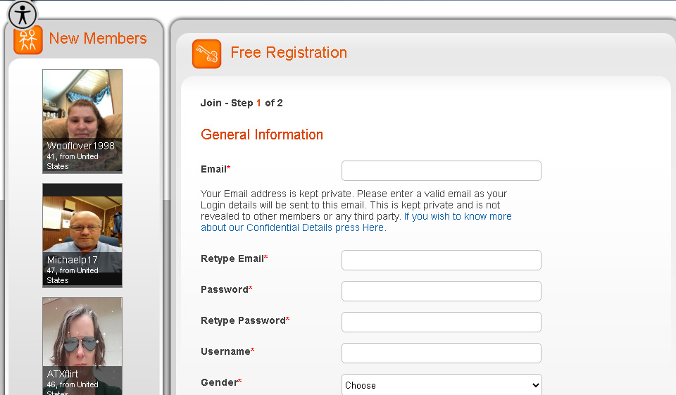
Task: Focus the Email input field
Action: click(x=442, y=171)
